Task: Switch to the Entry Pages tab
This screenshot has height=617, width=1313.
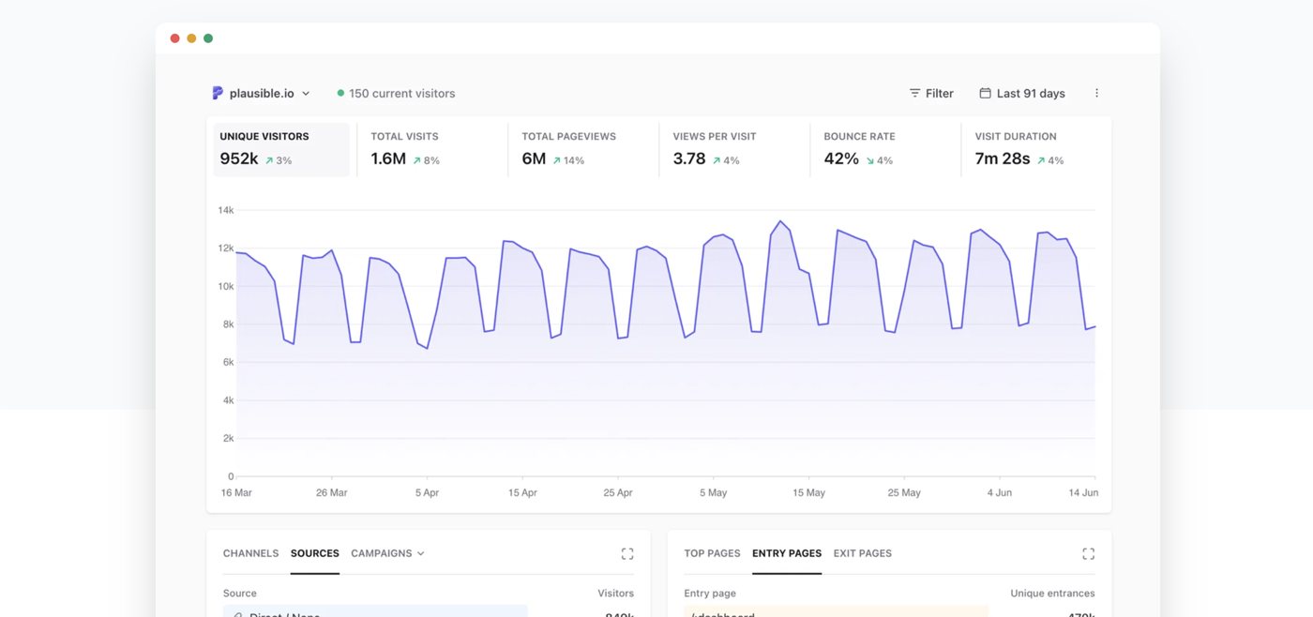Action: click(x=787, y=553)
